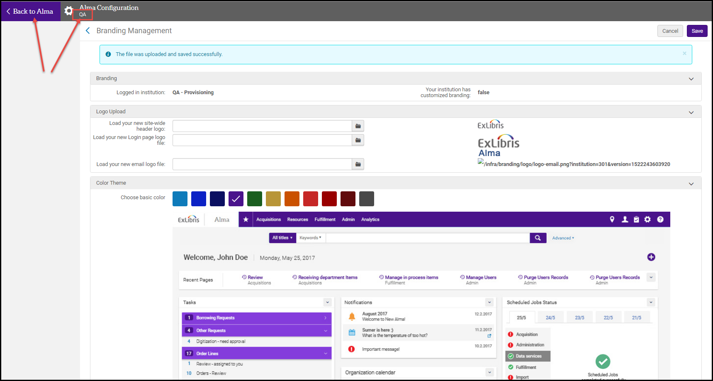Viewport: 713px width, 381px height.
Task: Browse for Login page logo file
Action: [358, 140]
